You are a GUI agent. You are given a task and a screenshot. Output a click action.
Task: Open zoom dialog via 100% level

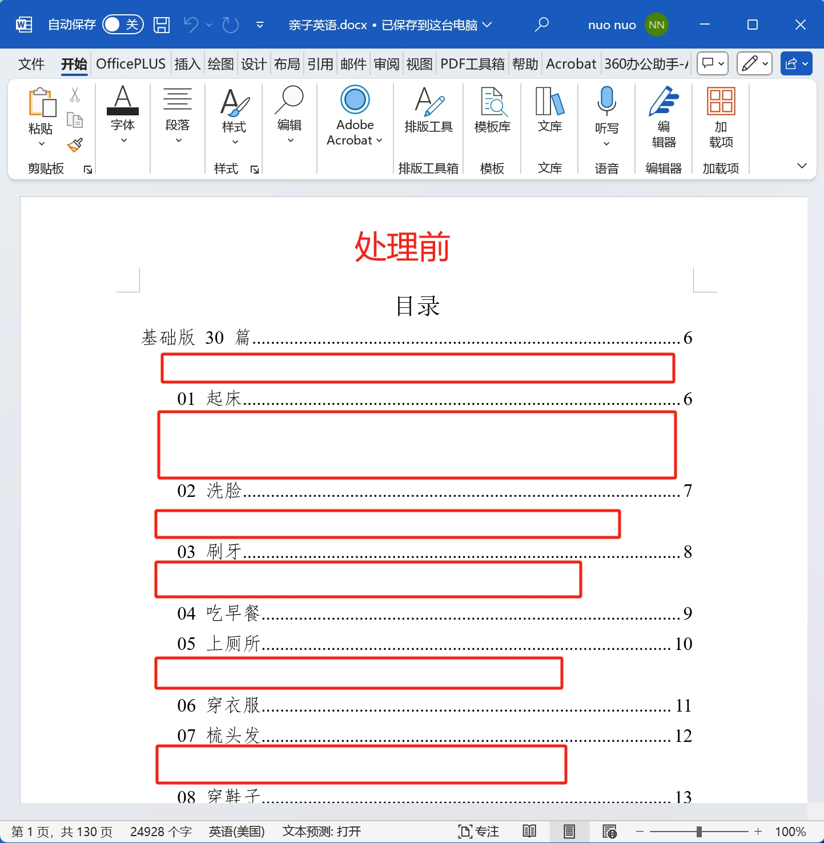coord(790,832)
